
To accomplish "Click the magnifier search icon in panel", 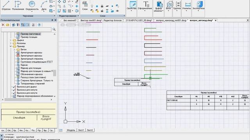I will coord(54,29).
